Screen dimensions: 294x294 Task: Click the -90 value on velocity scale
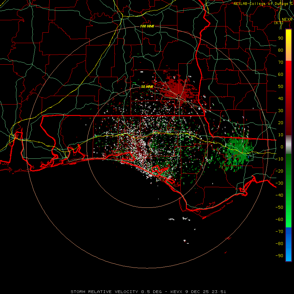click(279, 256)
